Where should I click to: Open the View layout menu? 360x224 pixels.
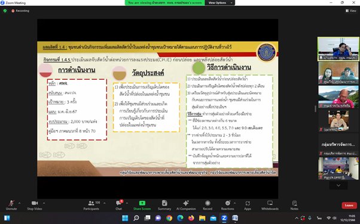(351, 11)
